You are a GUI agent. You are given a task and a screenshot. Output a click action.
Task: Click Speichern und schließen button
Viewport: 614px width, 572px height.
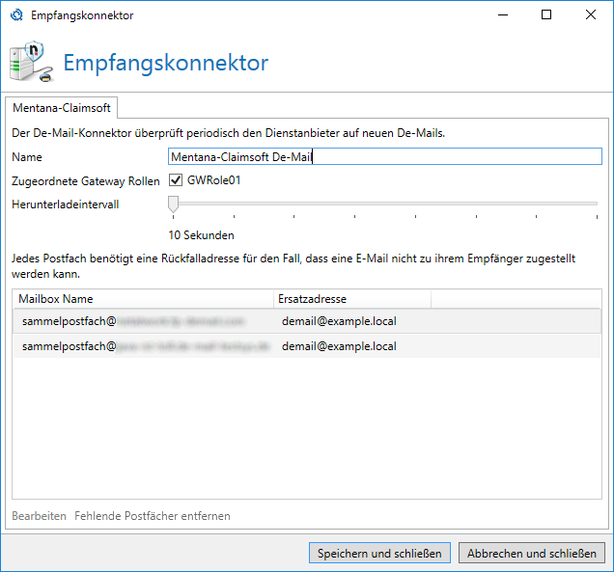[x=379, y=553]
